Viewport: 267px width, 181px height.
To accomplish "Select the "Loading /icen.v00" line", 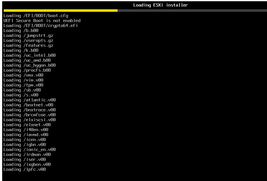I will click(24, 139).
